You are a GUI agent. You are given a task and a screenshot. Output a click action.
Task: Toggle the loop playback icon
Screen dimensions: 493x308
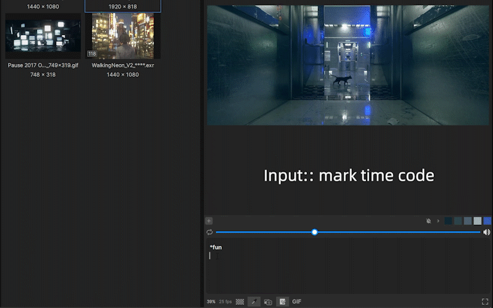pos(210,232)
